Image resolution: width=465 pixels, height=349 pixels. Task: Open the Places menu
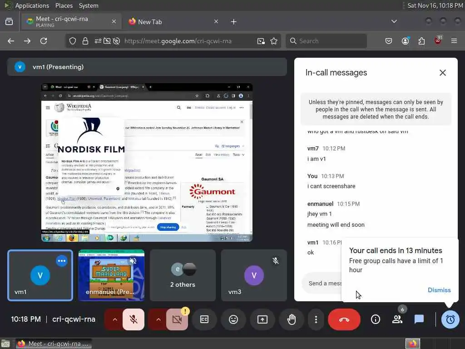(64, 5)
